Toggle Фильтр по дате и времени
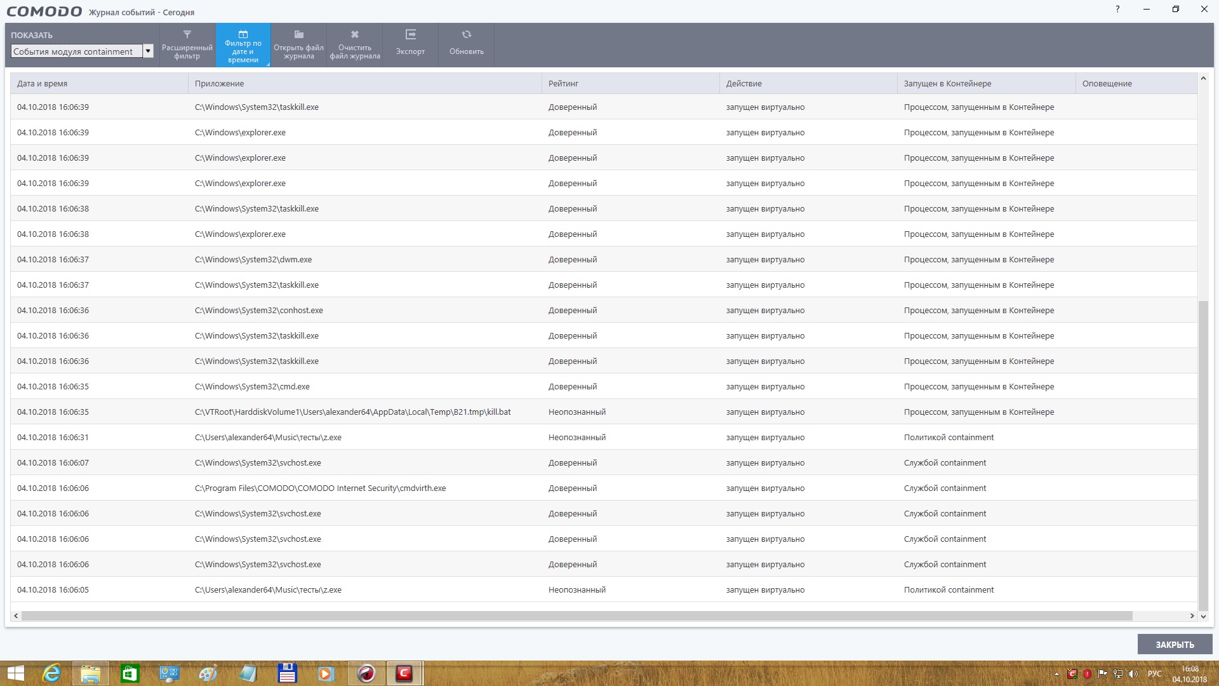Viewport: 1219px width, 686px height. tap(243, 44)
